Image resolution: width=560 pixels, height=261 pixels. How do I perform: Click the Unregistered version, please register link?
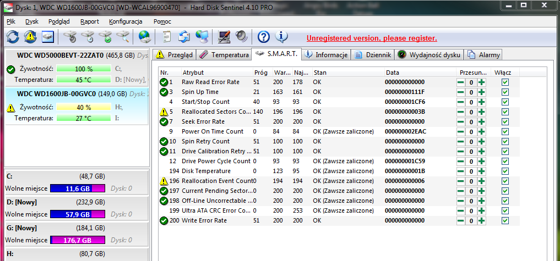pos(372,38)
